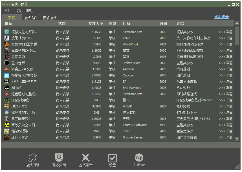This screenshot has width=242, height=172.
Task: Switch to the 游戏插件 tab
Action: (x=30, y=18)
